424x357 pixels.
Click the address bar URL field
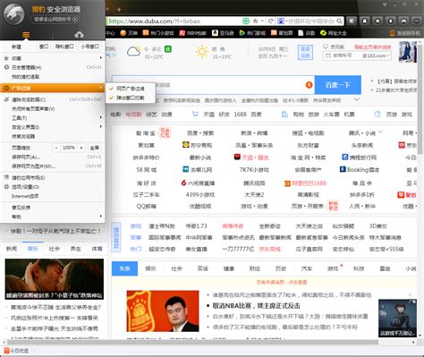pos(174,21)
